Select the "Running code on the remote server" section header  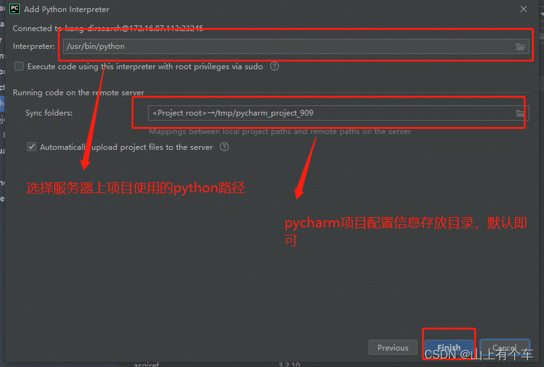[78, 93]
